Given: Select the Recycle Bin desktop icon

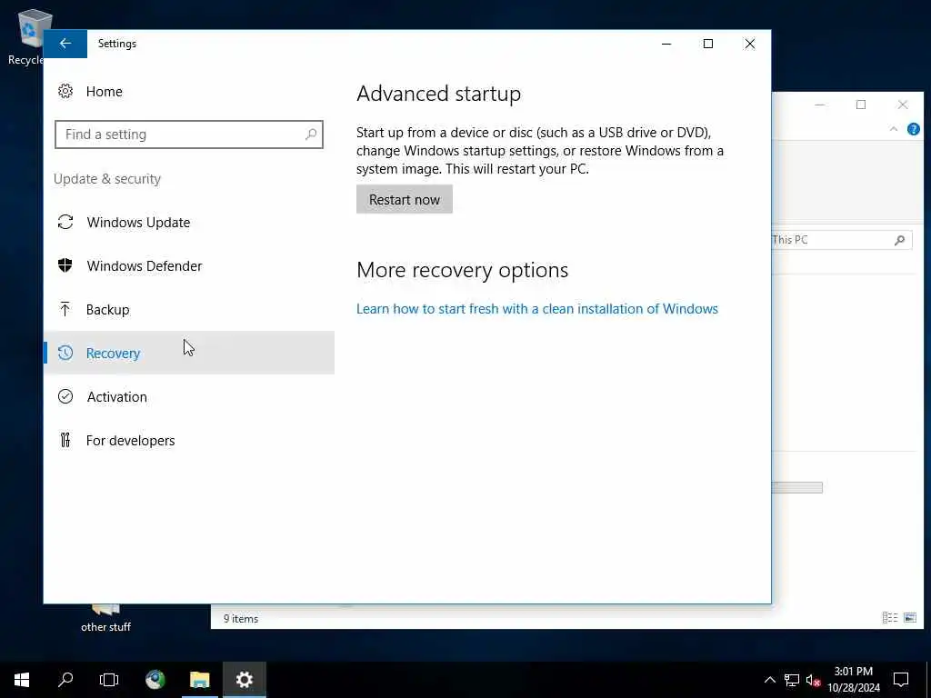Looking at the screenshot, I should tap(27, 36).
